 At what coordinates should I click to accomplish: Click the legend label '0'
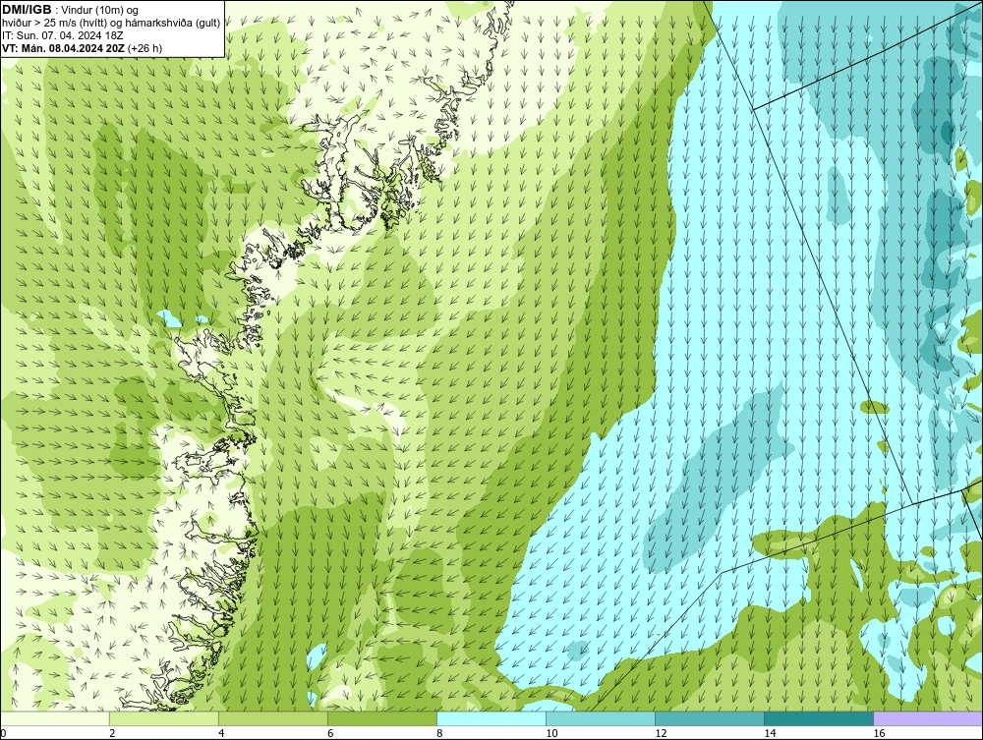(x=3, y=733)
